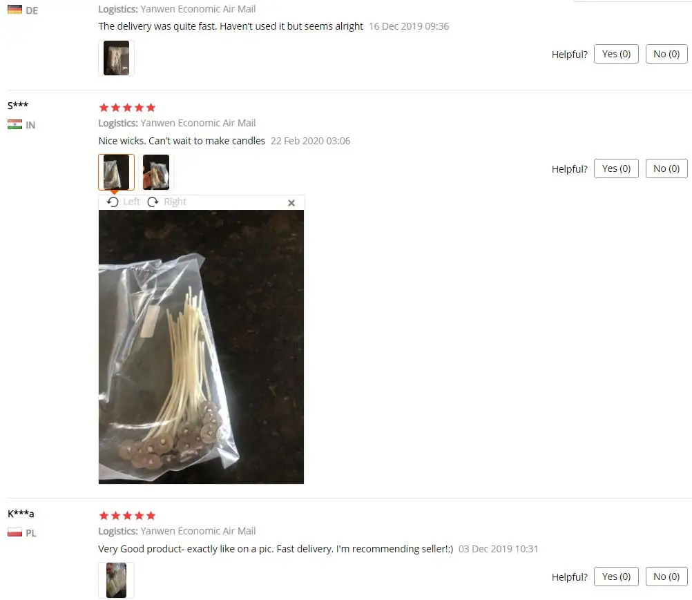692x600 pixels.
Task: Open the second thumbnail in S*** review
Action: [x=156, y=172]
